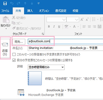Uncheck 自分の予定表を公開する checkbox
This screenshot has height=100, width=103.
pos(14,60)
